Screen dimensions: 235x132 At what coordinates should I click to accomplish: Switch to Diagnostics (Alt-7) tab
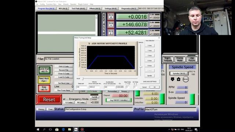(x=129, y=9)
